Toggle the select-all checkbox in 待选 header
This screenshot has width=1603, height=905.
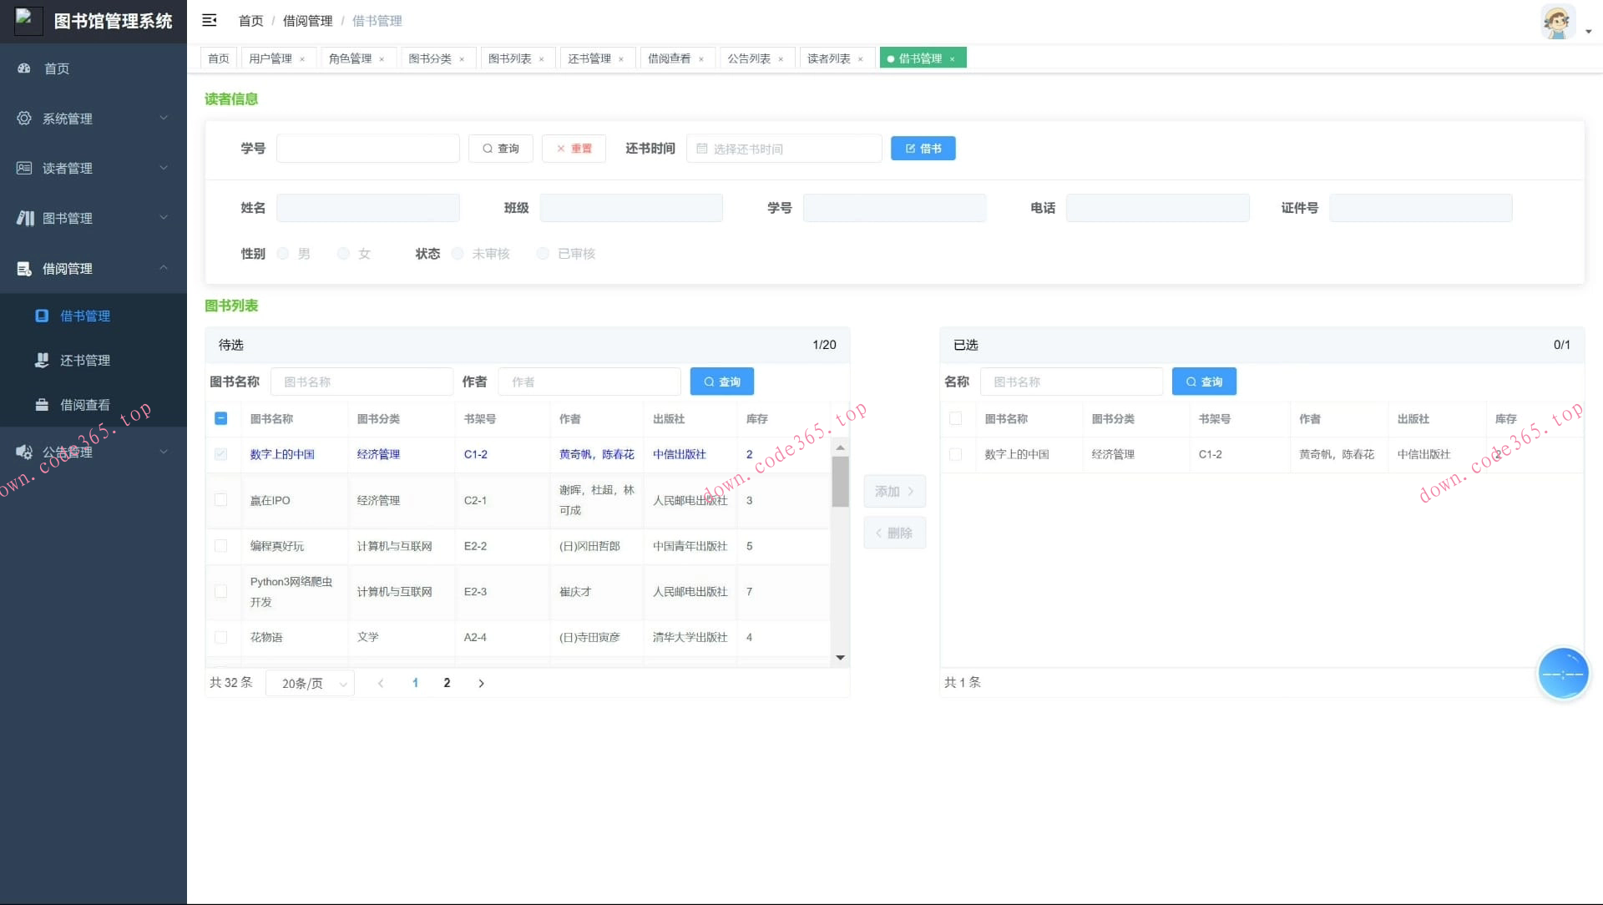click(x=220, y=418)
